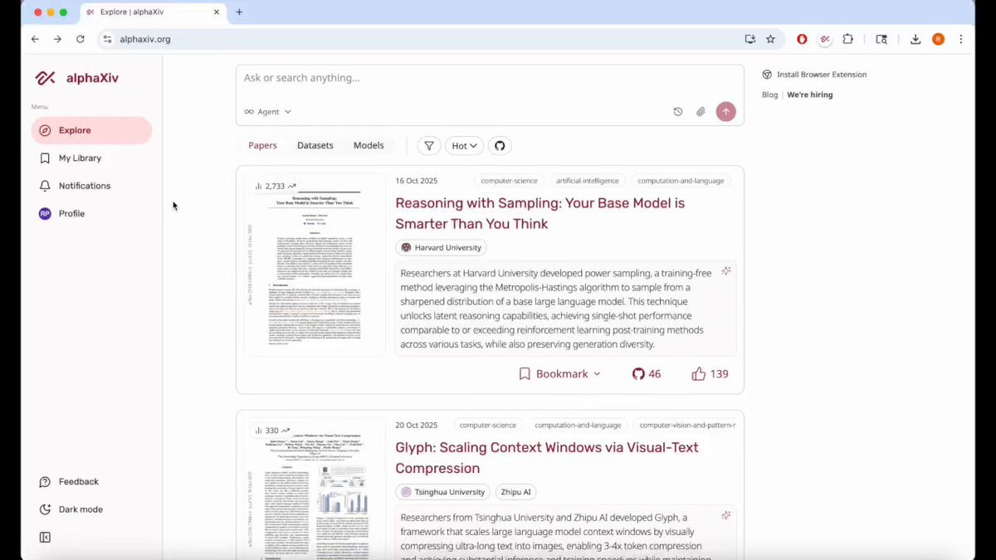Select computer-science tag on Glyph paper
Screen dimensions: 996x560
coord(487,425)
